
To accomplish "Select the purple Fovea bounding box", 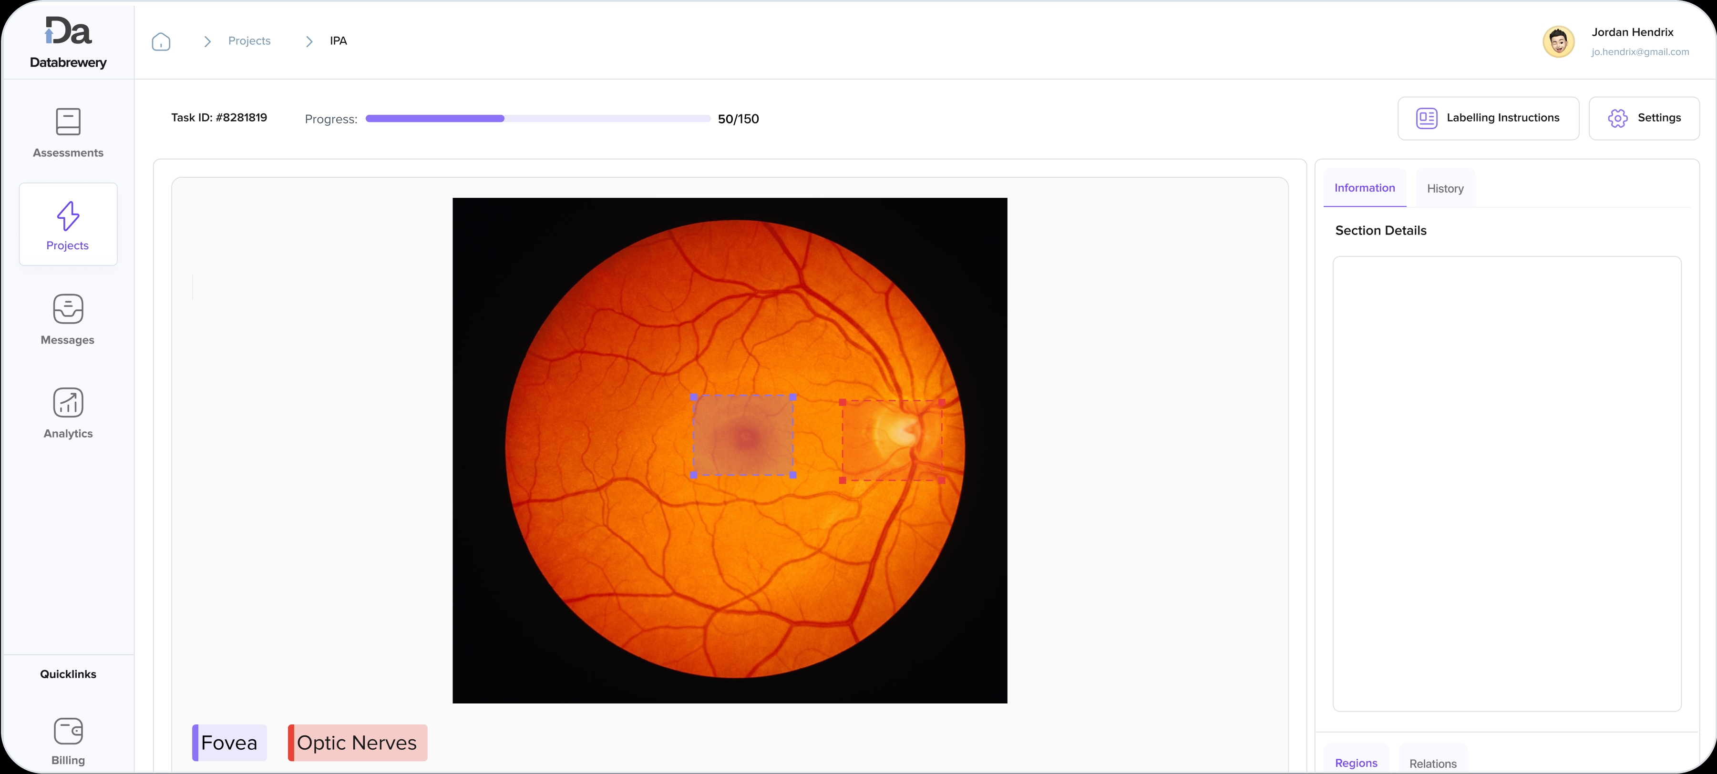I will pos(742,436).
